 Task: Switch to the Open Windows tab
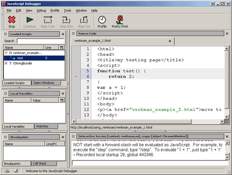(x=46, y=83)
